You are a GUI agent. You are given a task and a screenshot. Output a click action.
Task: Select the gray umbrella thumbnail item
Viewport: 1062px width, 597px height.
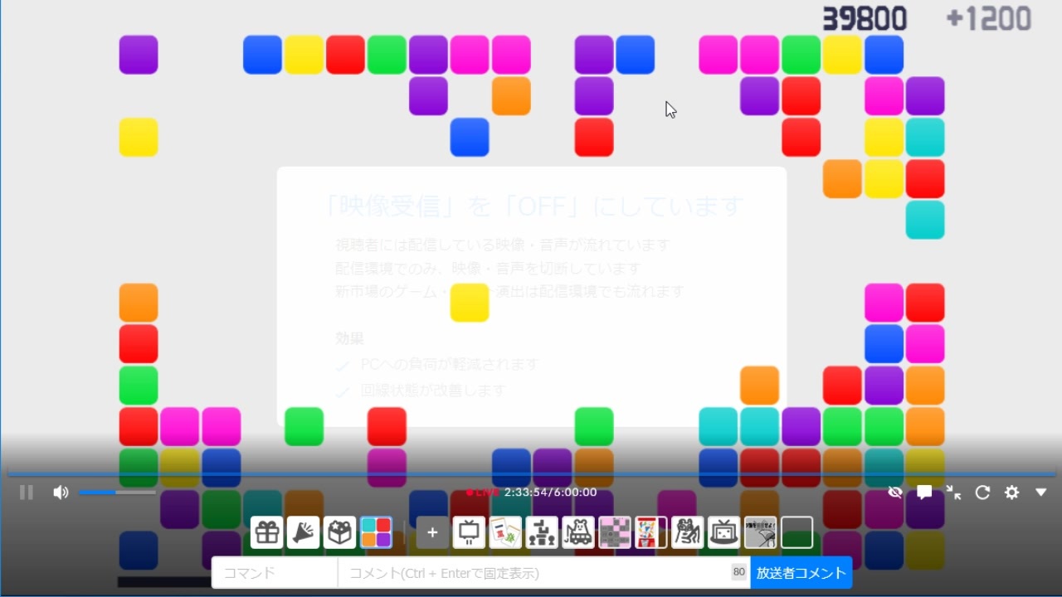(761, 532)
